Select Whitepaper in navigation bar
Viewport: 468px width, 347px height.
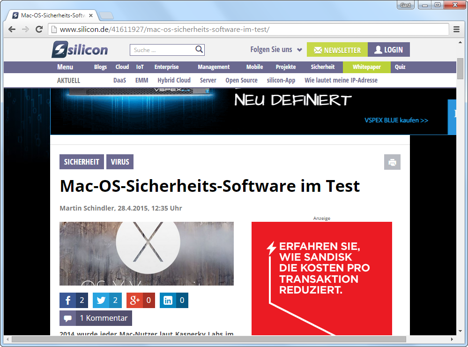366,67
